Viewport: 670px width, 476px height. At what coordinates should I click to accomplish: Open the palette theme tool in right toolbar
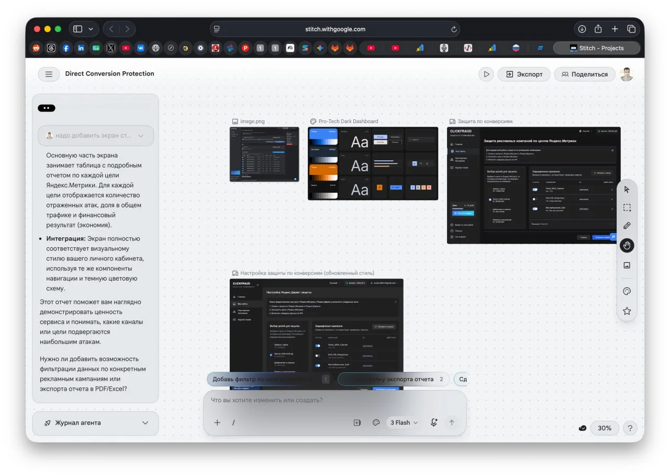627,291
